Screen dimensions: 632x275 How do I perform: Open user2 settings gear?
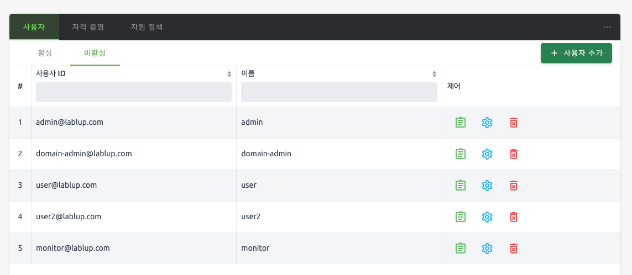pos(487,216)
